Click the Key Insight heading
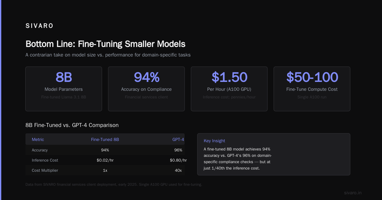The image size is (382, 200). [214, 141]
